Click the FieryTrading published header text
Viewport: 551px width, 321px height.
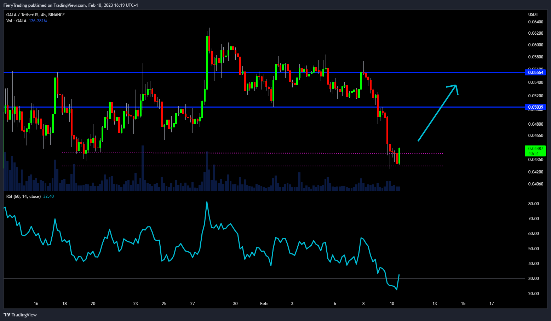coord(71,5)
